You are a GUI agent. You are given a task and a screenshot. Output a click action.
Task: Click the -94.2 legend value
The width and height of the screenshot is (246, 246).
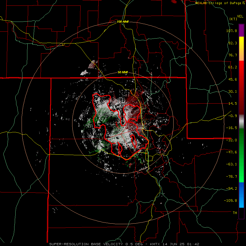[232, 188]
